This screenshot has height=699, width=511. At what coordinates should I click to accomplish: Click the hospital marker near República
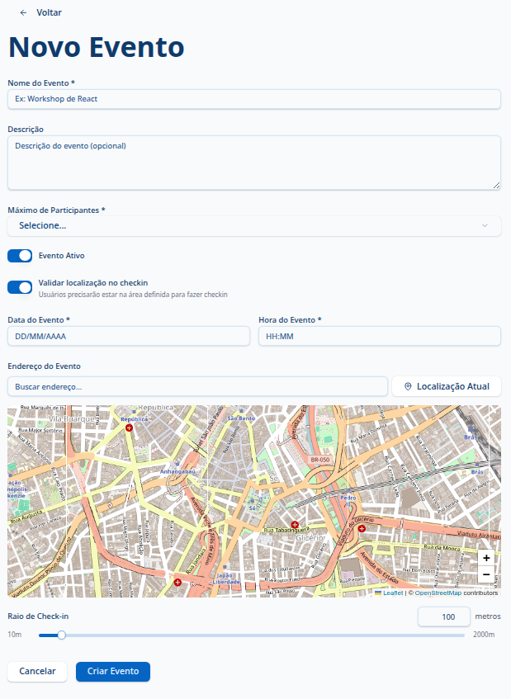click(128, 427)
